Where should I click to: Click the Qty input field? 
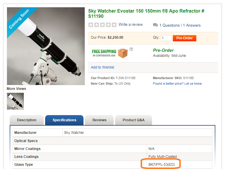(166, 38)
